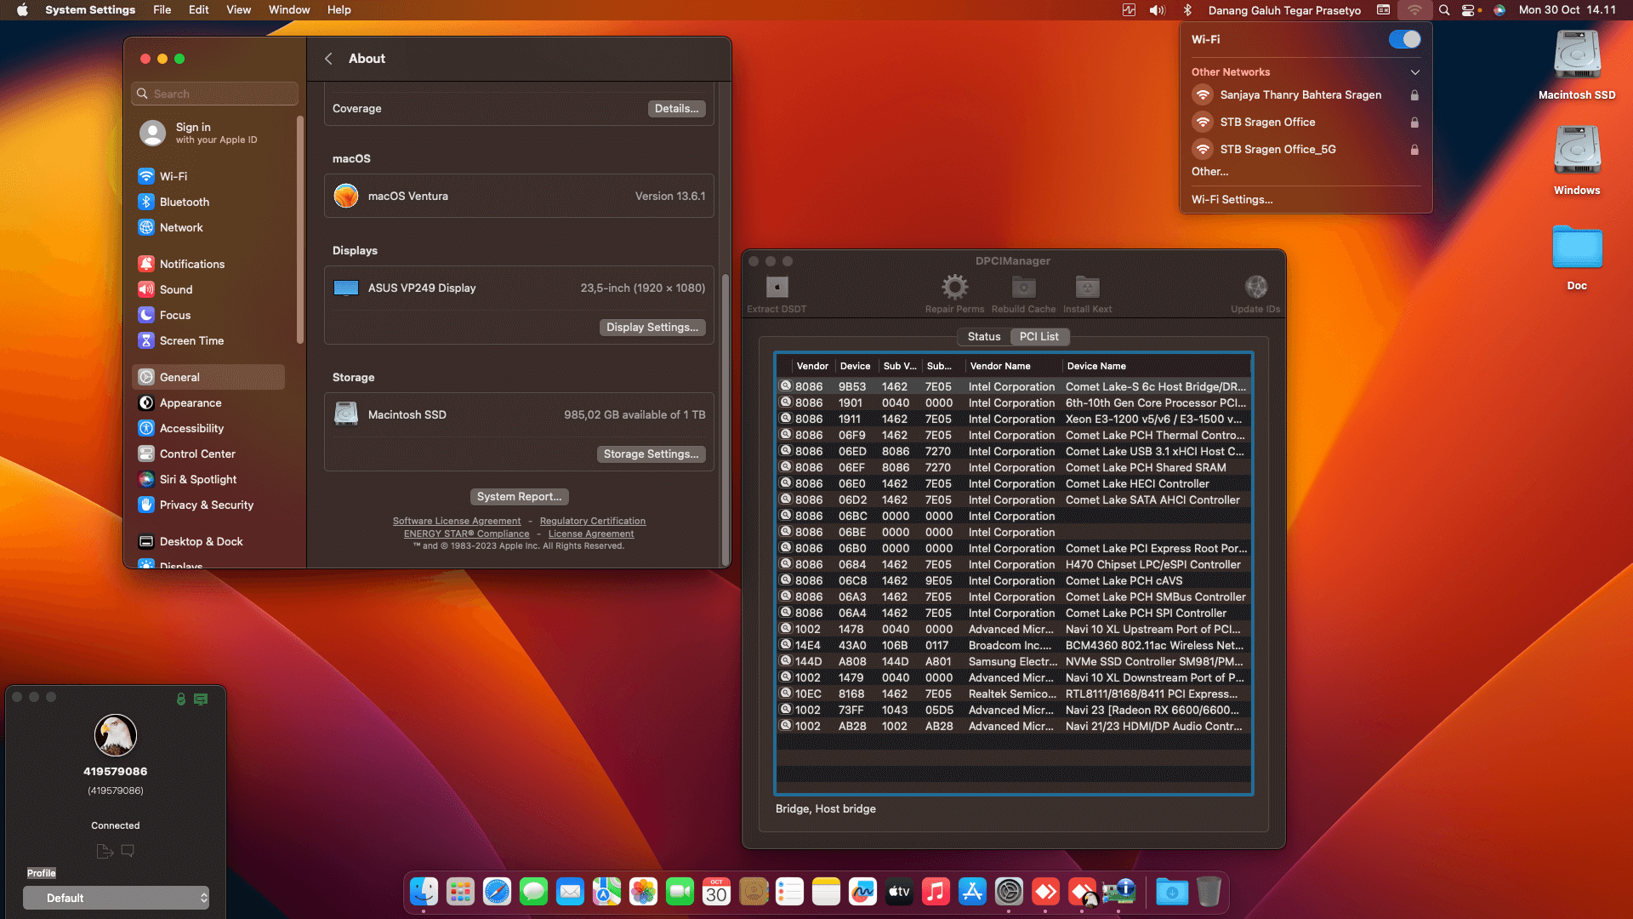Open Finder from the Dock
This screenshot has width=1633, height=919.
coord(424,892)
